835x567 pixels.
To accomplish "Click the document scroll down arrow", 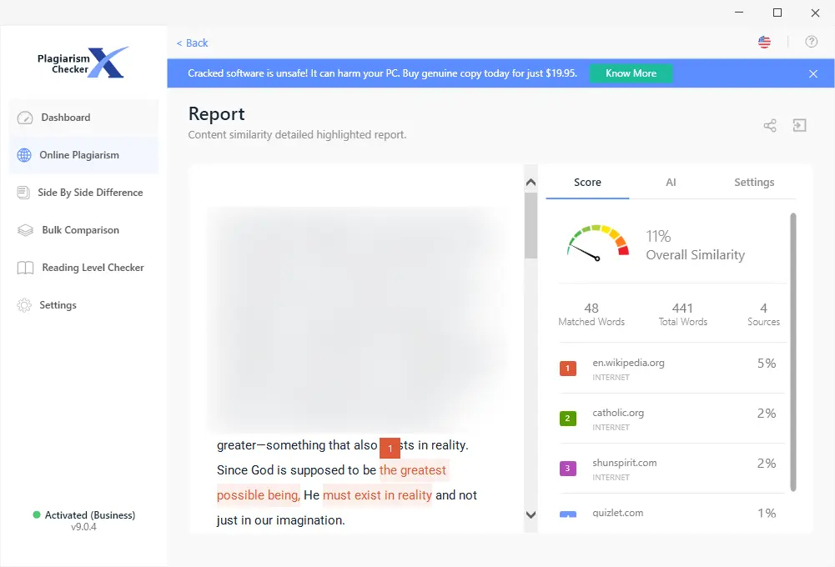I will coord(531,514).
